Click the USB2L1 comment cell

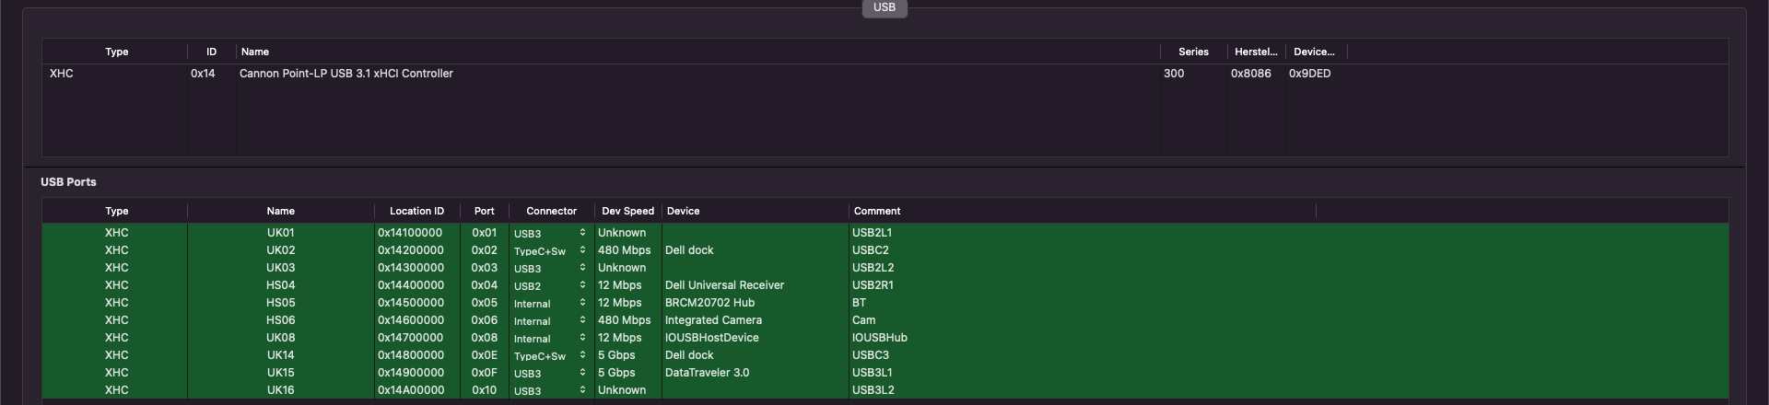point(872,233)
